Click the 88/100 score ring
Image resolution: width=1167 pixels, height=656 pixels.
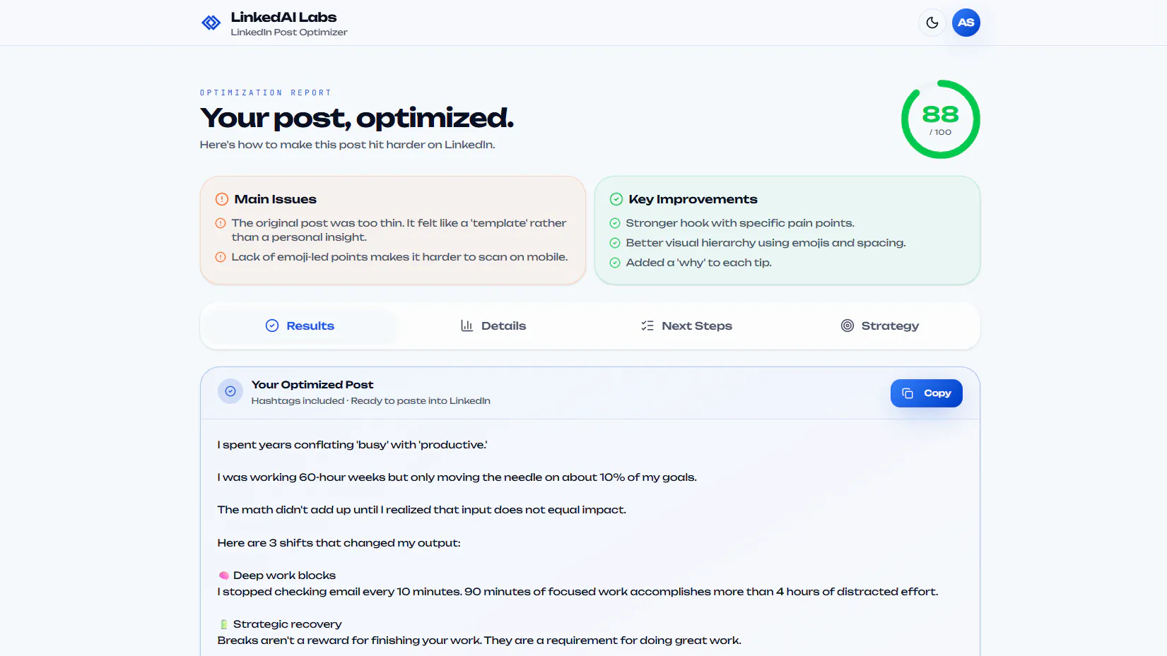click(x=940, y=119)
